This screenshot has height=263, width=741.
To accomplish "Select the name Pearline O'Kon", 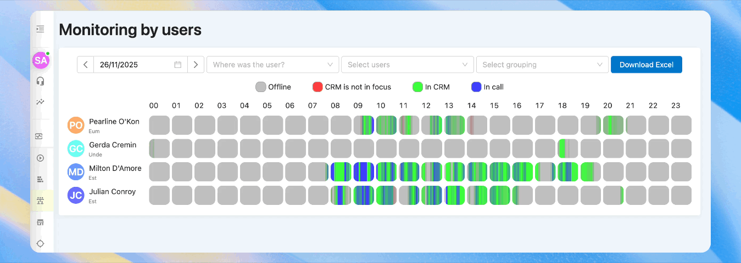I will coord(114,122).
